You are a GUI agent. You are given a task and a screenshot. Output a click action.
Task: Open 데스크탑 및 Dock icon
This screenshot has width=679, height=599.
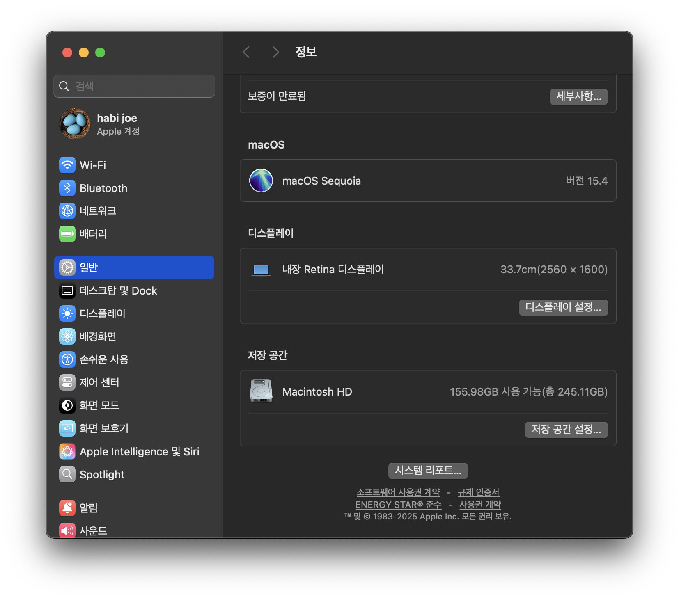(x=67, y=291)
